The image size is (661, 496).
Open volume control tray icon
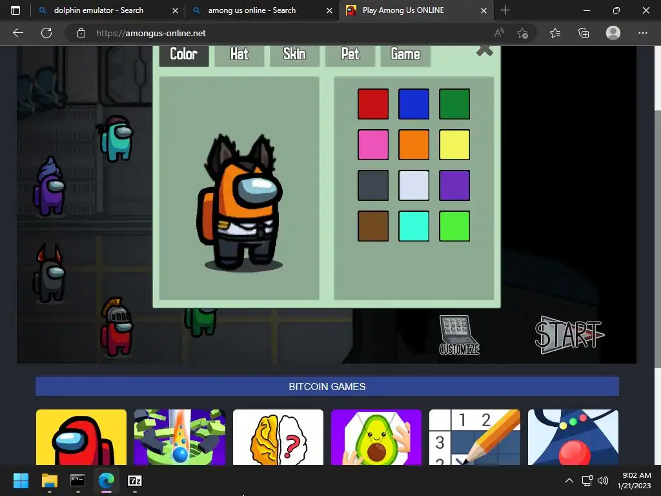[x=604, y=480]
